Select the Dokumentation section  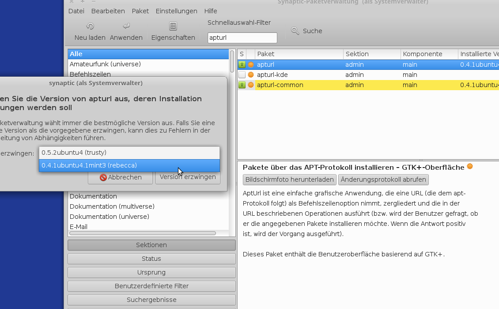click(148, 196)
